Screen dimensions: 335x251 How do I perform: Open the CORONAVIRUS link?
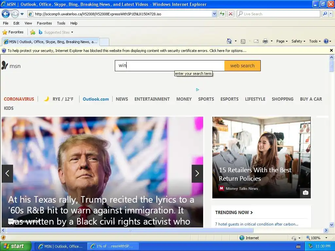point(19,99)
